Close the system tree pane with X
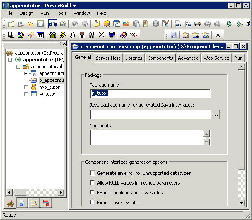The image size is (252, 220). point(64,44)
